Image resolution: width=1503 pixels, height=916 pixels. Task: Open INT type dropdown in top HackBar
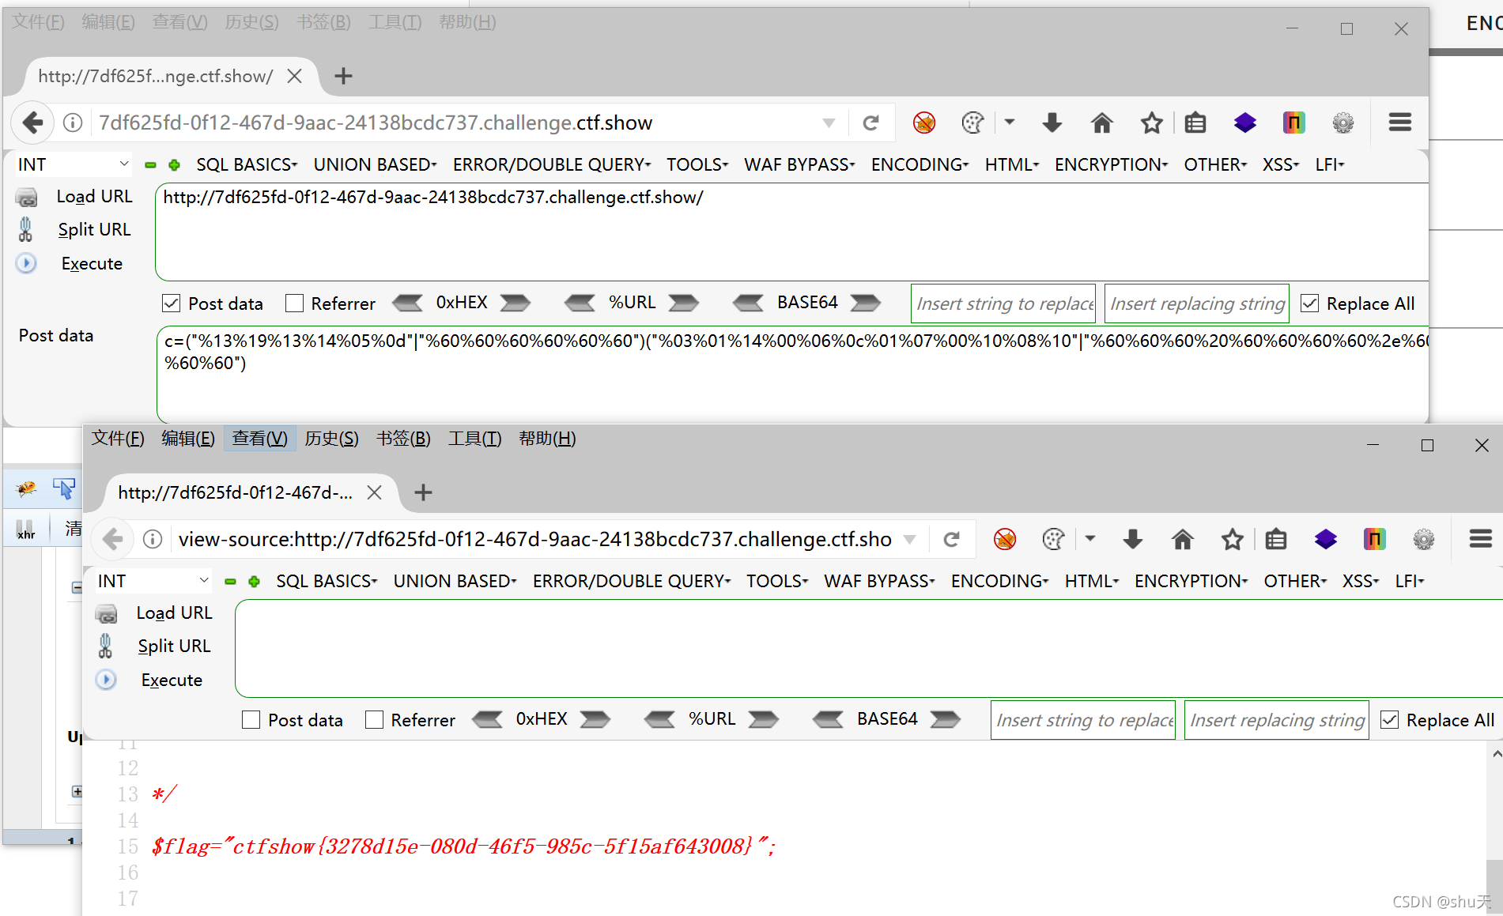(73, 164)
